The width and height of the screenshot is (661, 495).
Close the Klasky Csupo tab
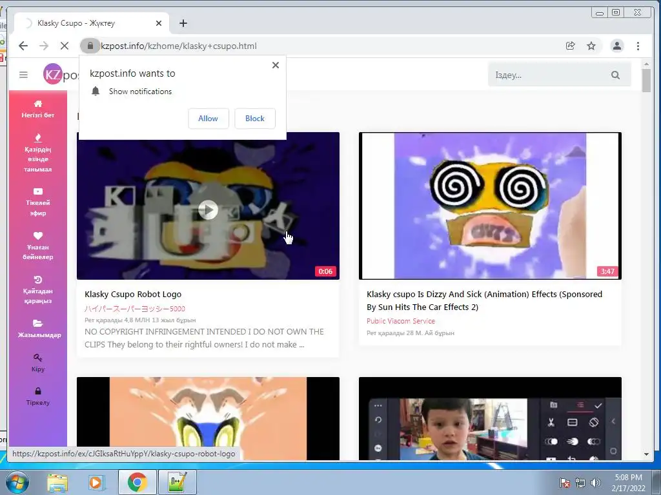click(x=159, y=23)
